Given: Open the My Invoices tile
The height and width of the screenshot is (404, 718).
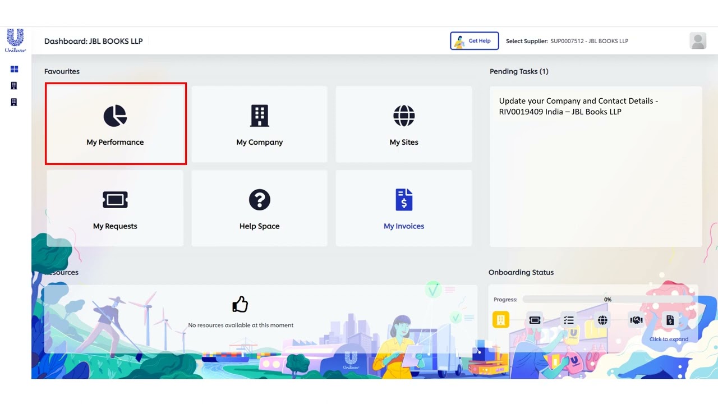Looking at the screenshot, I should click(x=404, y=208).
